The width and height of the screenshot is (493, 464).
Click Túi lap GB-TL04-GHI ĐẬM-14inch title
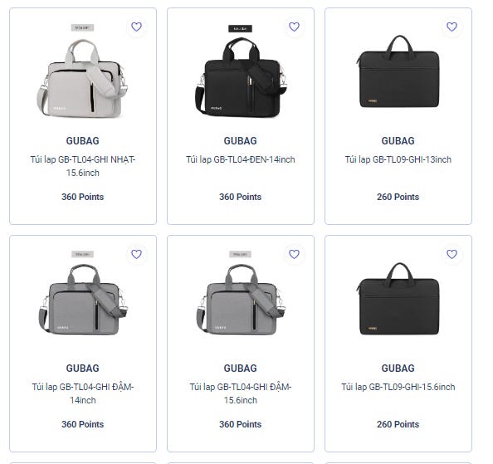pyautogui.click(x=83, y=393)
